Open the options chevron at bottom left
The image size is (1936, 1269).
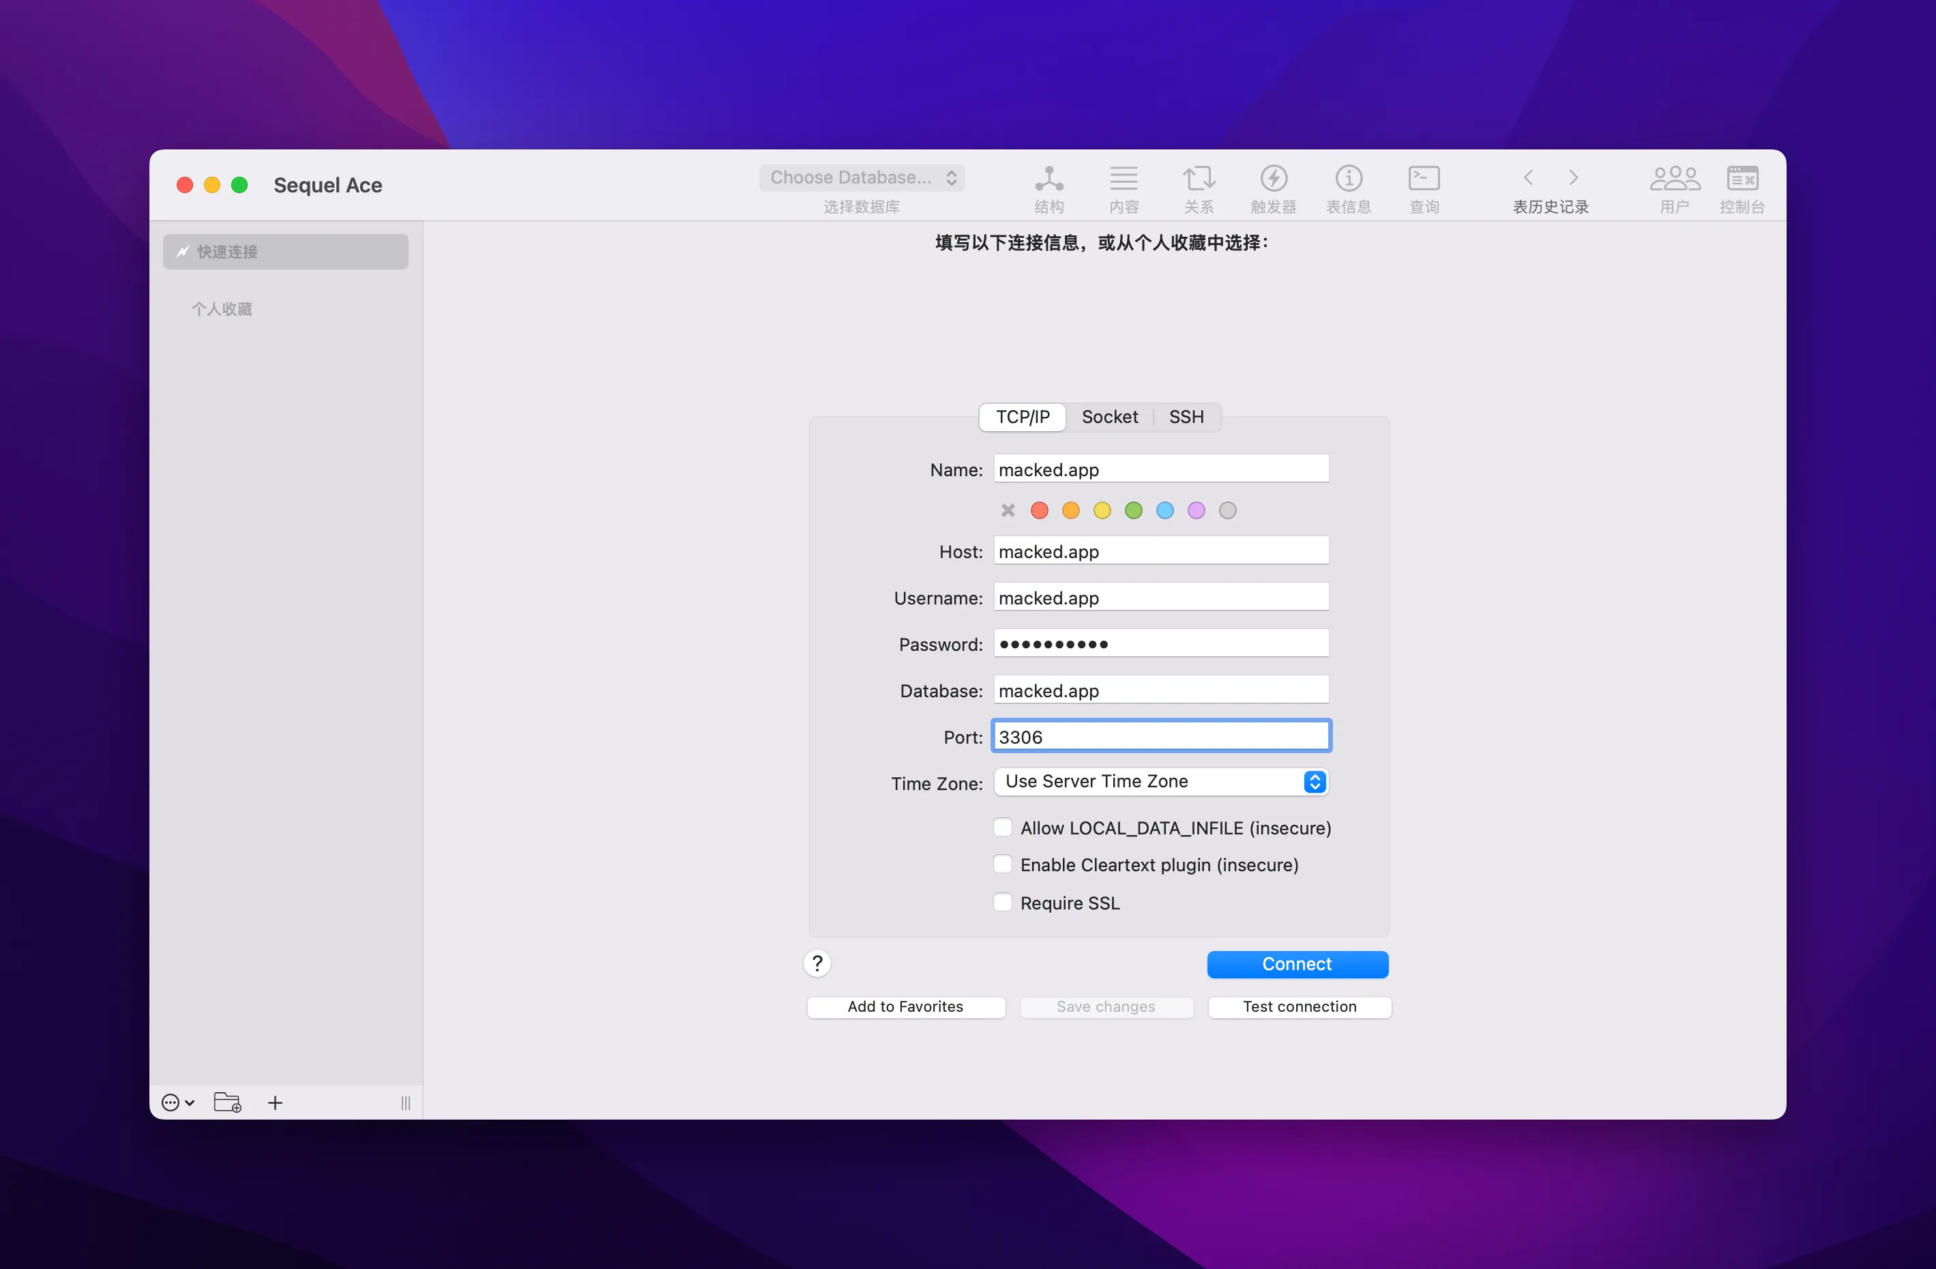click(x=177, y=1103)
